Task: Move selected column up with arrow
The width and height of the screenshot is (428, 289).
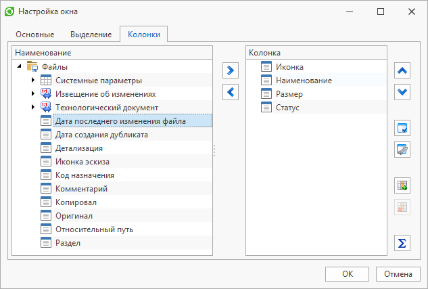Action: point(402,70)
